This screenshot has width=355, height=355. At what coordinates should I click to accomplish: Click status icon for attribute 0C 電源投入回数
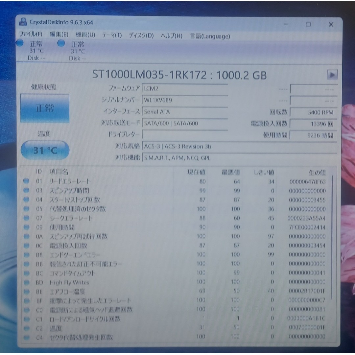pyautogui.click(x=27, y=246)
